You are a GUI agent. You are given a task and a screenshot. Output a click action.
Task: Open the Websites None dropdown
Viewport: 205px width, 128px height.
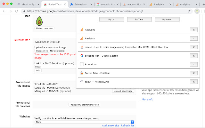[84, 122]
